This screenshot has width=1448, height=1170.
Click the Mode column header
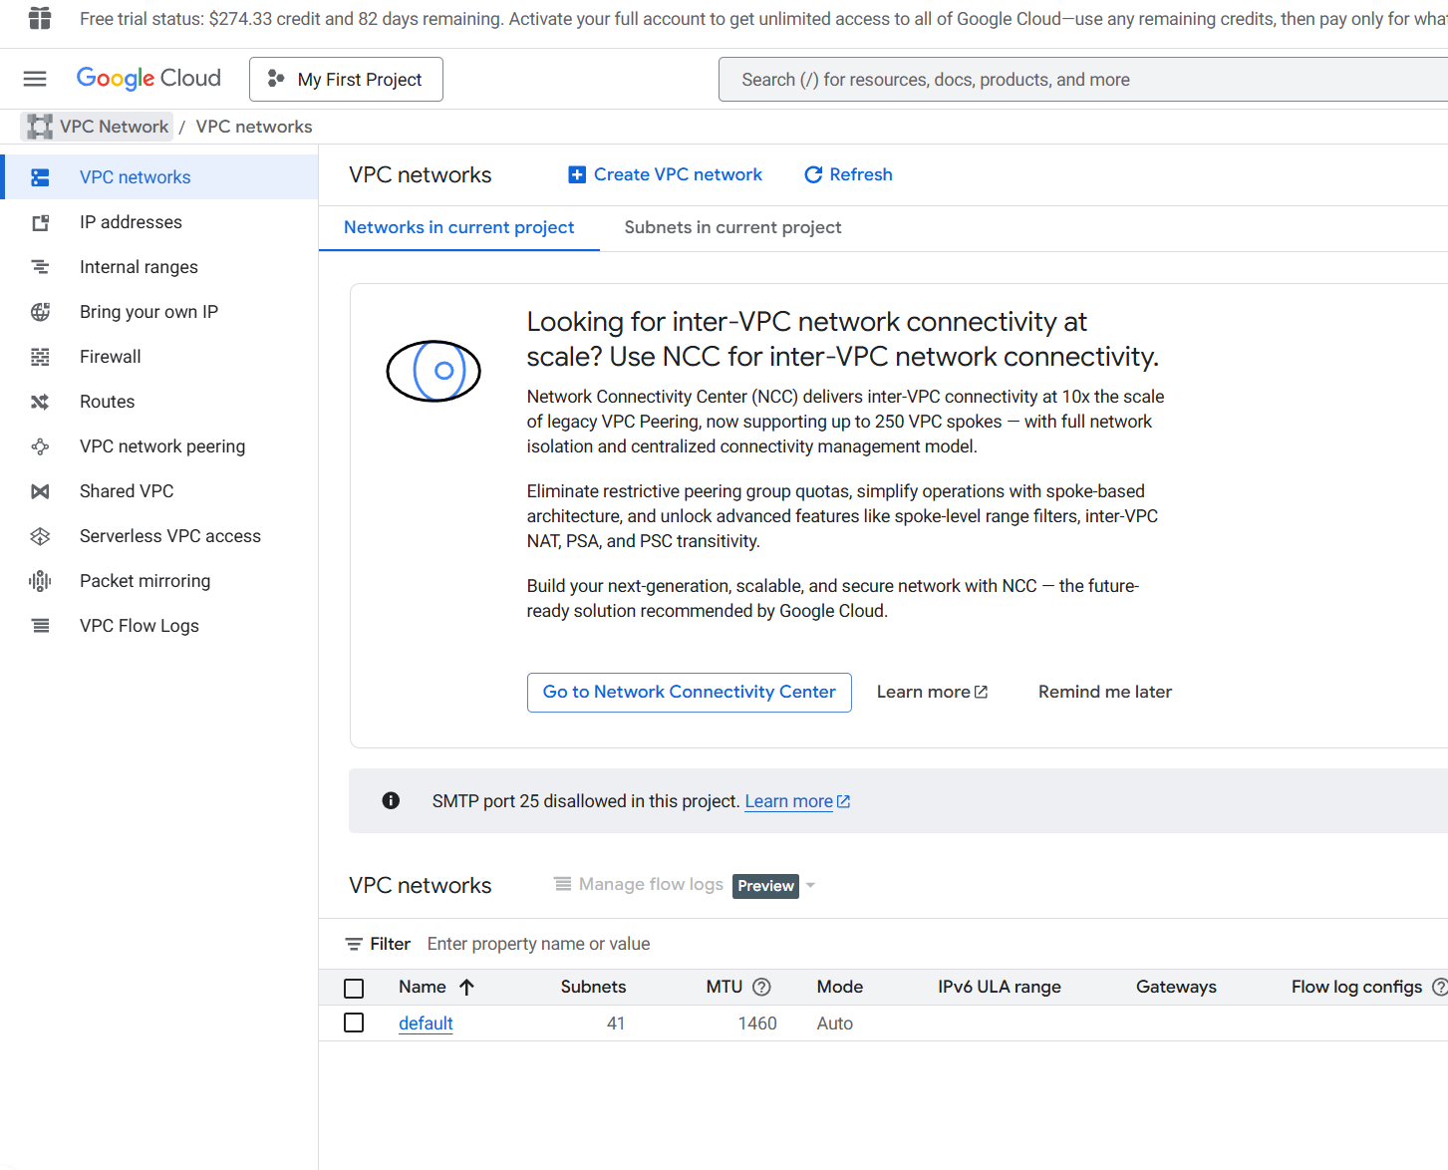(840, 987)
